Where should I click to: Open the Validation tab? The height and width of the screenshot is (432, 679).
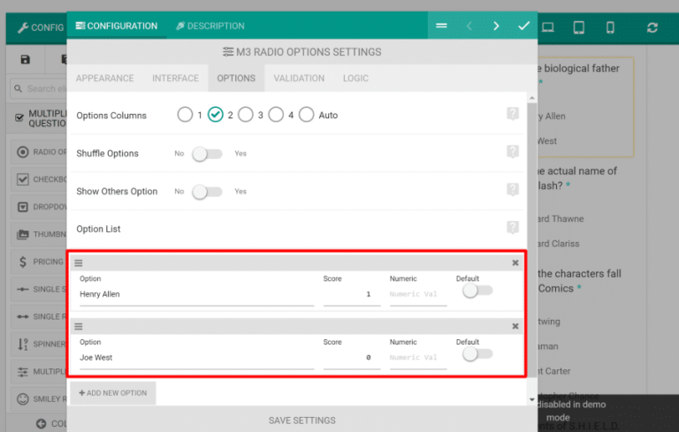299,78
